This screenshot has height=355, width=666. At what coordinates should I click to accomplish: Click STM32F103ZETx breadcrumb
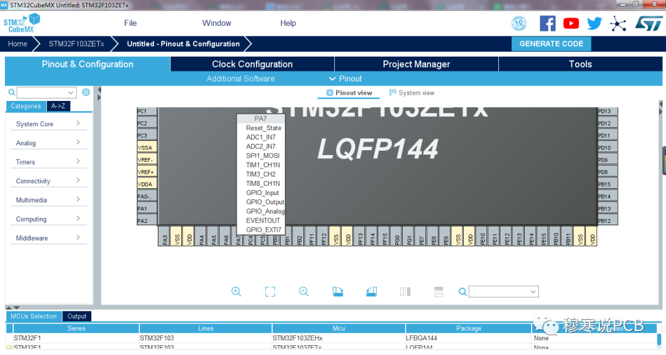[76, 44]
